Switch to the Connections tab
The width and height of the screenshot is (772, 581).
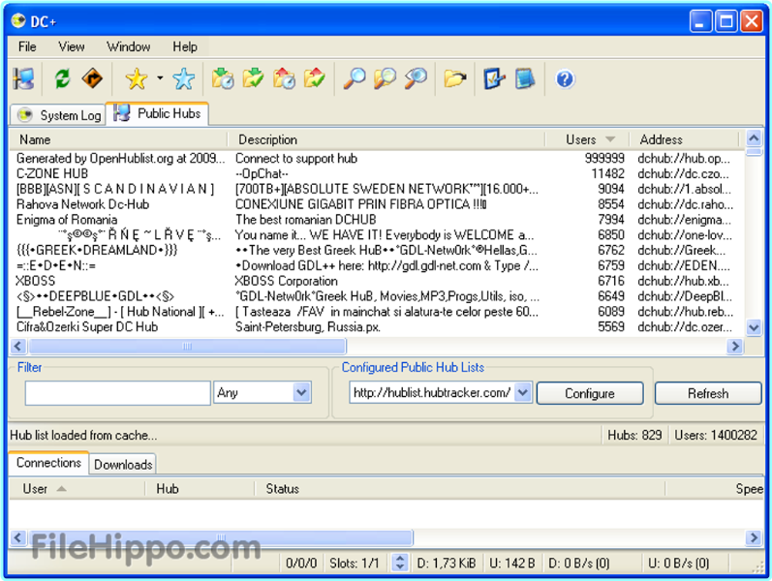pyautogui.click(x=48, y=463)
